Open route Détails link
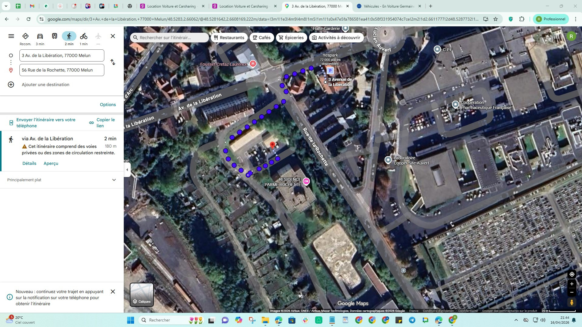 (x=29, y=163)
